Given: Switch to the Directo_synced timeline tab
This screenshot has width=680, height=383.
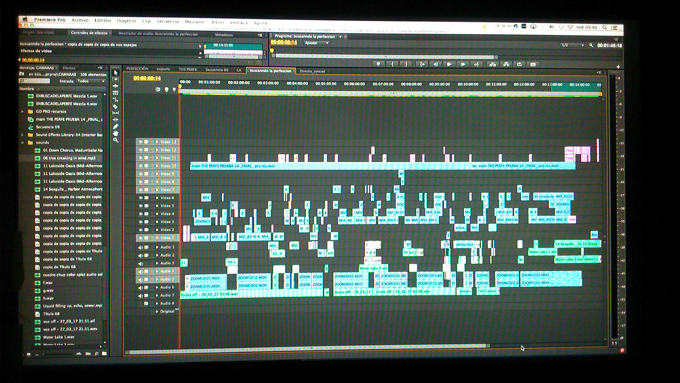Looking at the screenshot, I should (x=312, y=71).
